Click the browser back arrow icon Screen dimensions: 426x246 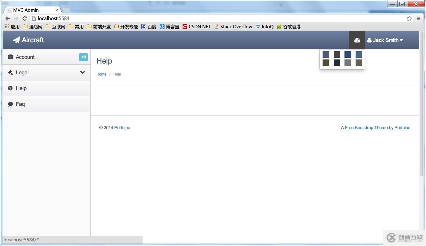pos(8,18)
